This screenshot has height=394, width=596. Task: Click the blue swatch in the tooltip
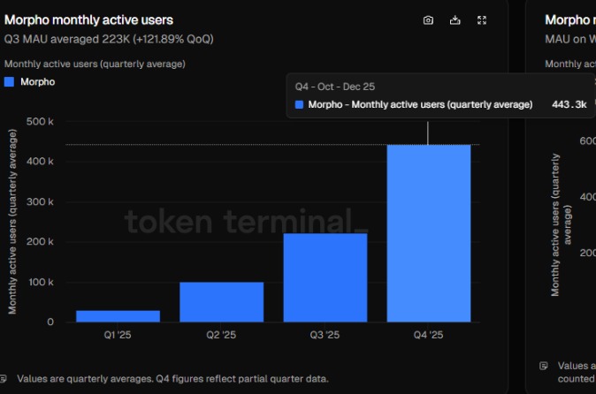(299, 104)
